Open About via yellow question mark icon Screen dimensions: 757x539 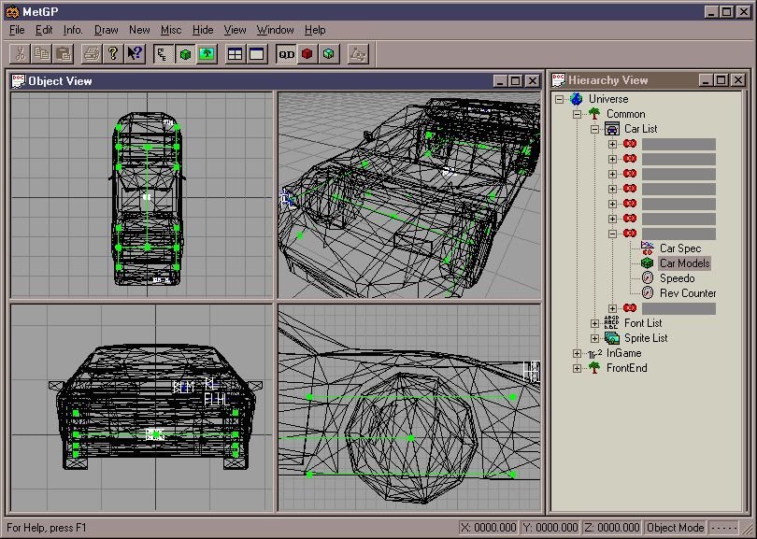click(113, 53)
